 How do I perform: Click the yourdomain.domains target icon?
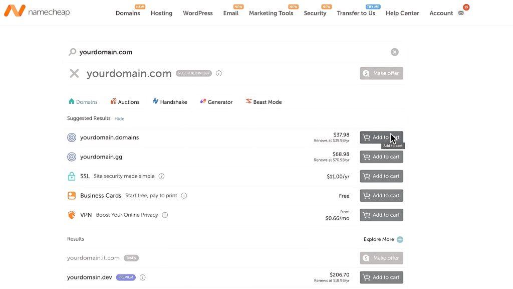tap(72, 137)
